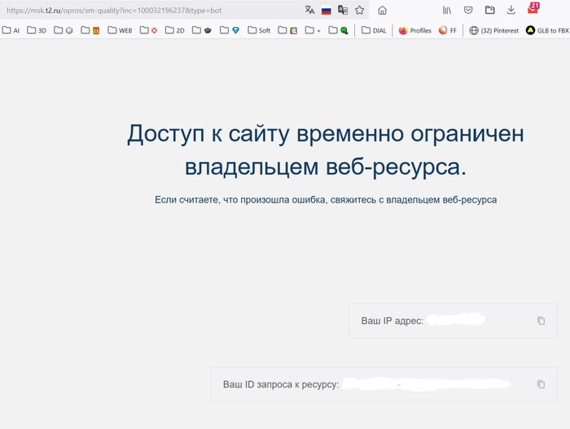Image resolution: width=570 pixels, height=429 pixels.
Task: Open the 2D bookmarks folder
Action: point(174,30)
